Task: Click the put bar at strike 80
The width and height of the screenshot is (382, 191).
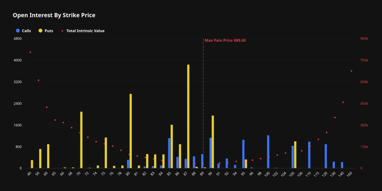Action: coord(131,131)
